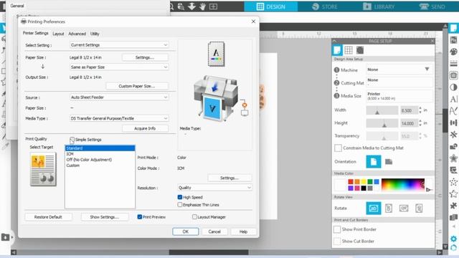Open the Same as Paper Size dropdown
Viewport: 459px width, 258px height.
(119, 67)
